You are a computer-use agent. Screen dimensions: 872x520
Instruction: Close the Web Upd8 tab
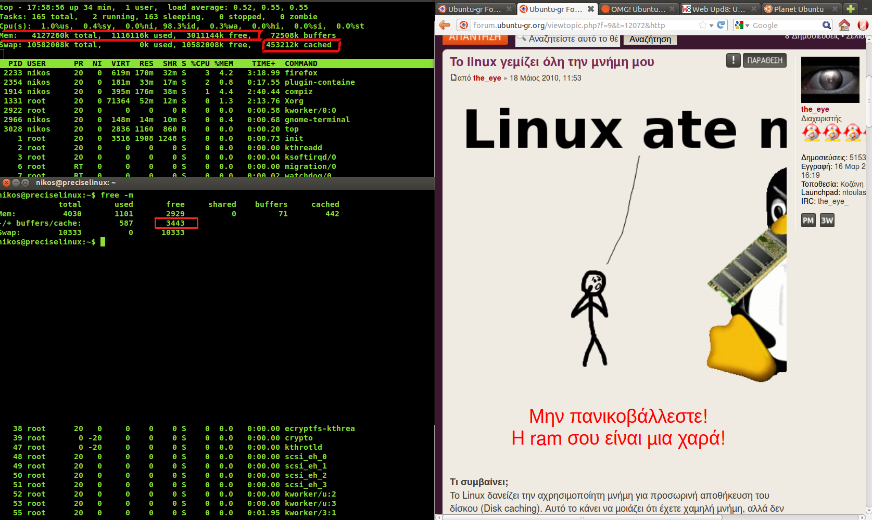[x=753, y=9]
